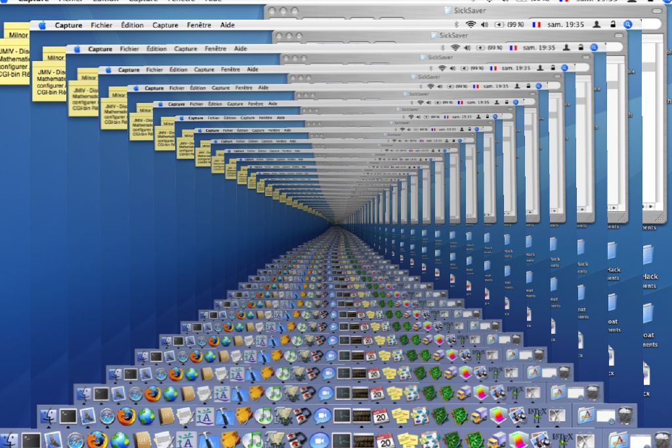Open the flowchart diagram icon in the largest complete Dock row
The width and height of the screenshot is (672, 448).
[x=420, y=416]
